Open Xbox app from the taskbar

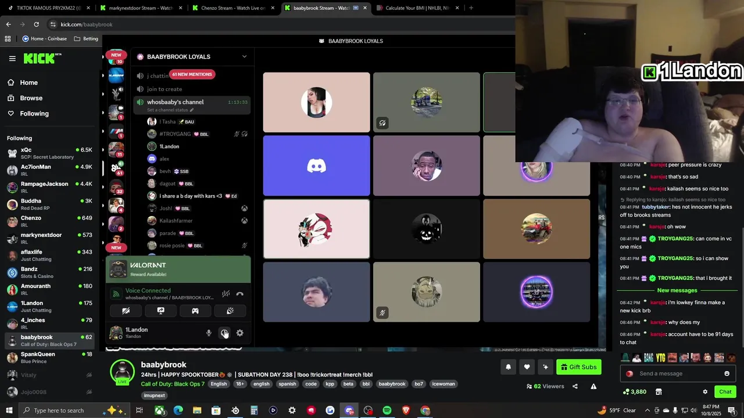[x=159, y=410]
